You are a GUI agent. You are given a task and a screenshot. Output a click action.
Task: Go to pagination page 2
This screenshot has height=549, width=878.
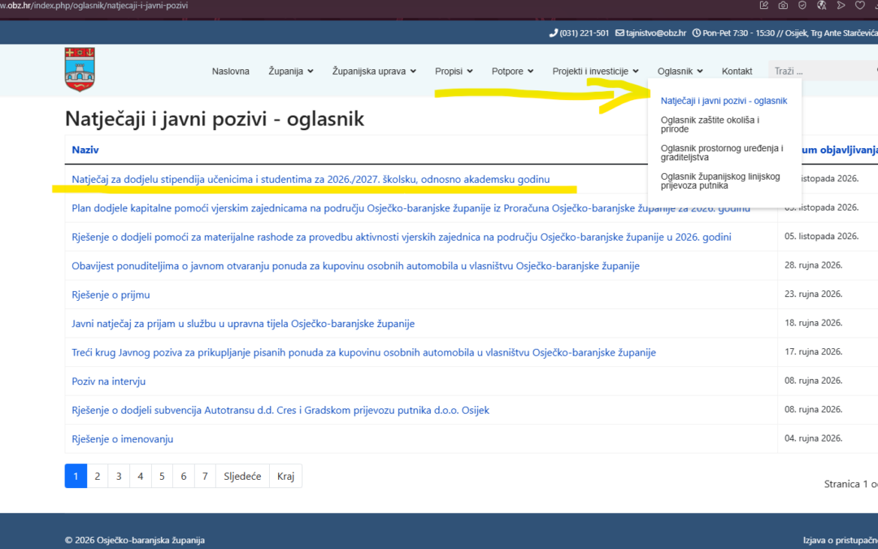pyautogui.click(x=98, y=476)
